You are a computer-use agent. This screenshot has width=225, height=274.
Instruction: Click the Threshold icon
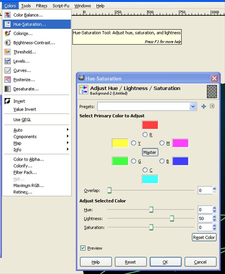[8, 52]
